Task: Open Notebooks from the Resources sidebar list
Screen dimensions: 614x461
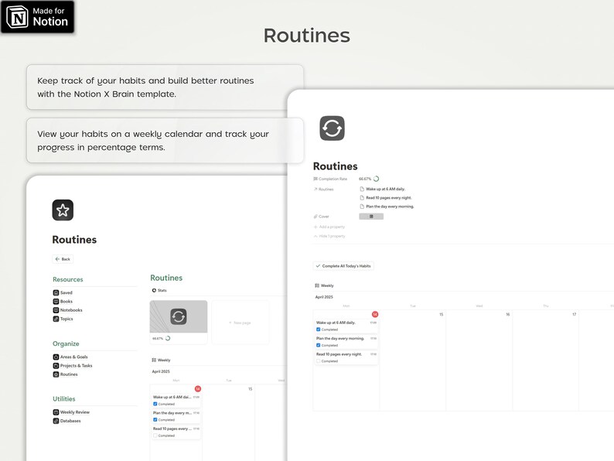Action: click(68, 310)
